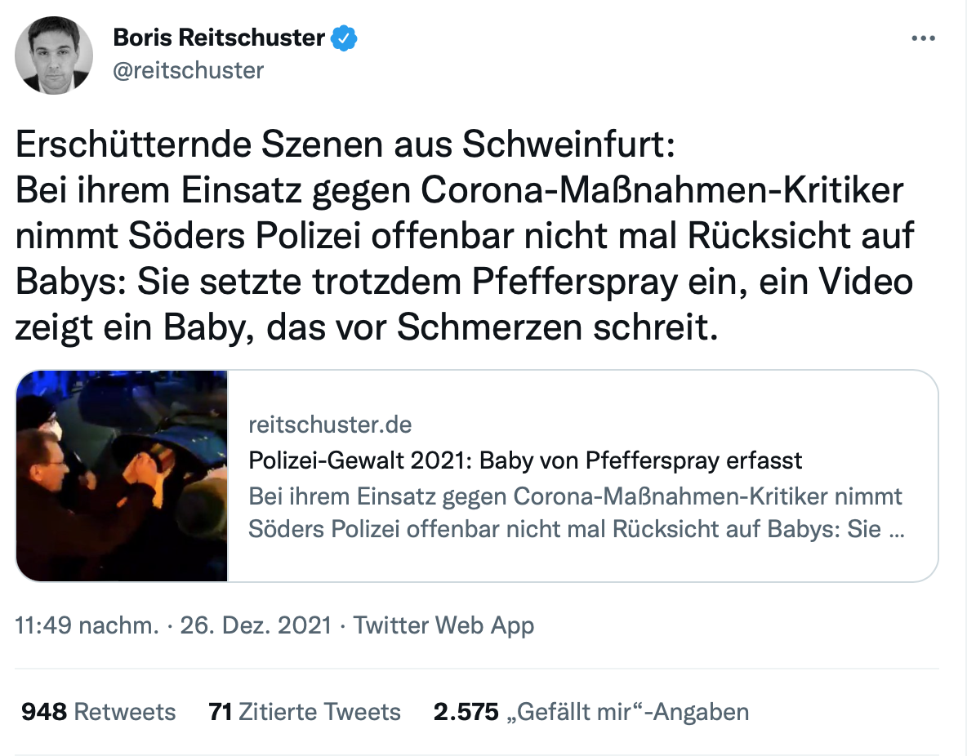Viewport: 967px width, 756px height.
Task: Visit the @reitschuster handle link
Action: (188, 70)
